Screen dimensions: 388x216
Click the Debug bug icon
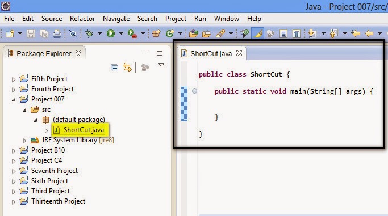click(89, 33)
